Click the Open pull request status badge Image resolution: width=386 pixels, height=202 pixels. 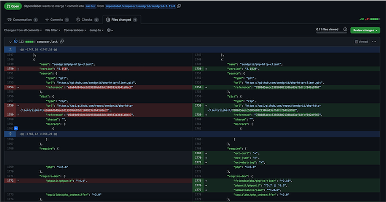coord(13,6)
